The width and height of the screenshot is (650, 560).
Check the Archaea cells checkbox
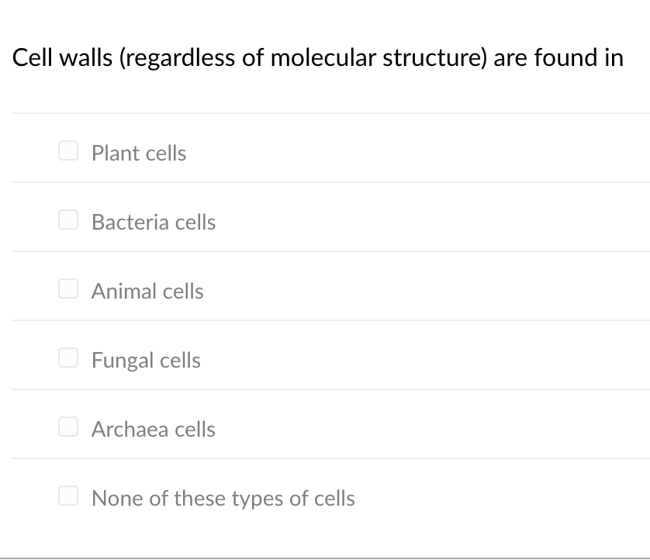67,427
